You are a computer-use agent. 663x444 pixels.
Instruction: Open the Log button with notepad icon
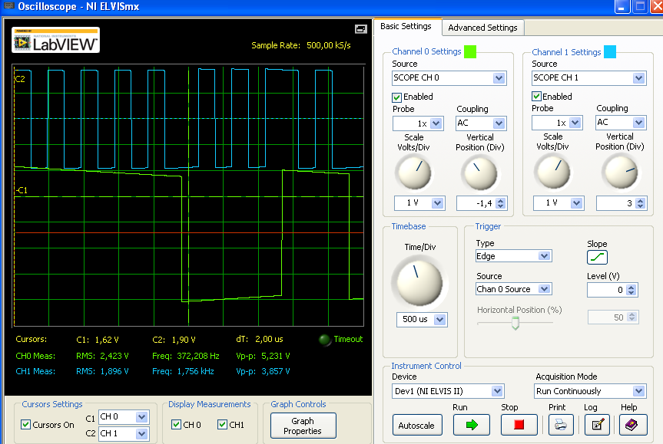(597, 425)
